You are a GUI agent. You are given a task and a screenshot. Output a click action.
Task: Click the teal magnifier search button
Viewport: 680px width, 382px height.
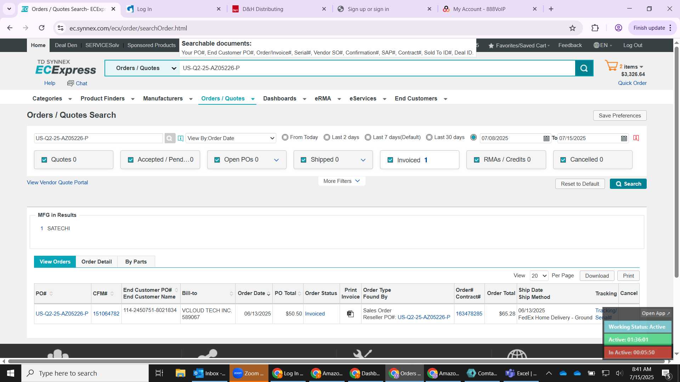click(584, 68)
